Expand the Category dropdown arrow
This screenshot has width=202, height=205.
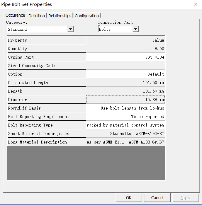tap(70, 29)
